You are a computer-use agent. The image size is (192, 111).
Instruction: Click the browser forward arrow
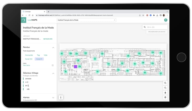26,15
